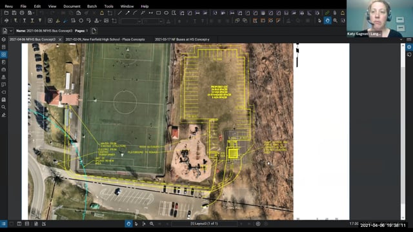Open the Thumbnails panel in the left sidebar

[x=4, y=54]
